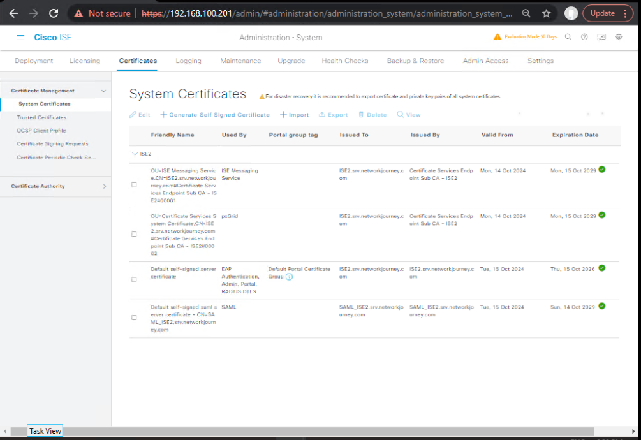The image size is (641, 440).
Task: Click green status check for pxGrid certificate
Action: click(601, 215)
